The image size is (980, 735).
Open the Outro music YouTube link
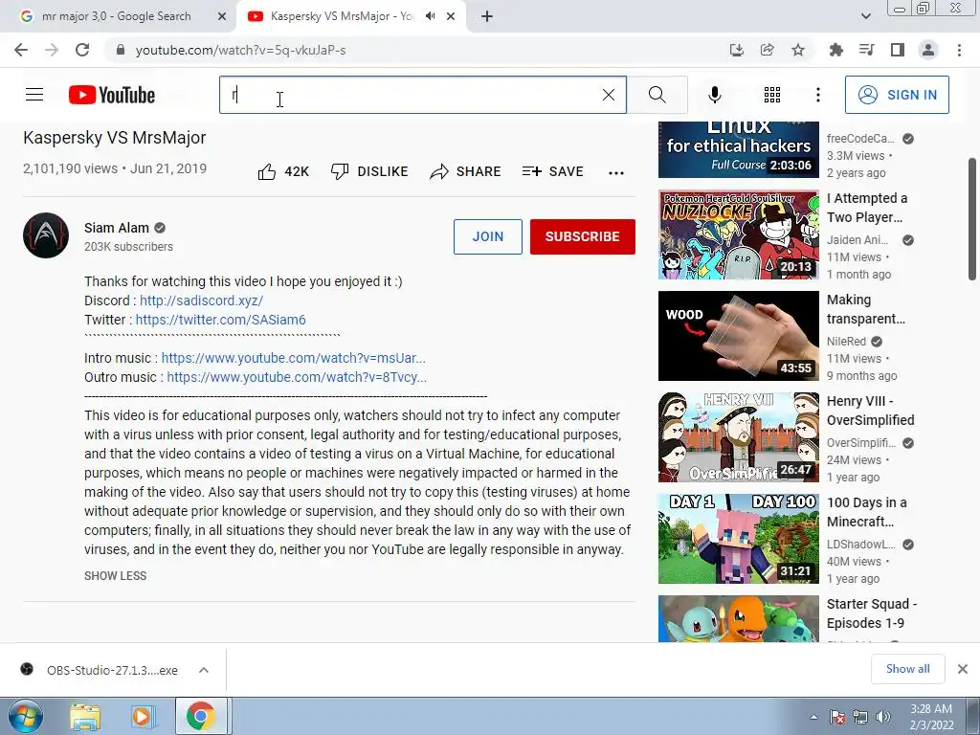(x=297, y=377)
